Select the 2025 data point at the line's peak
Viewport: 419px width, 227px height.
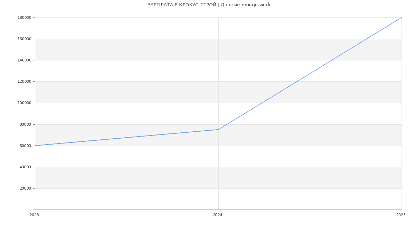[401, 18]
